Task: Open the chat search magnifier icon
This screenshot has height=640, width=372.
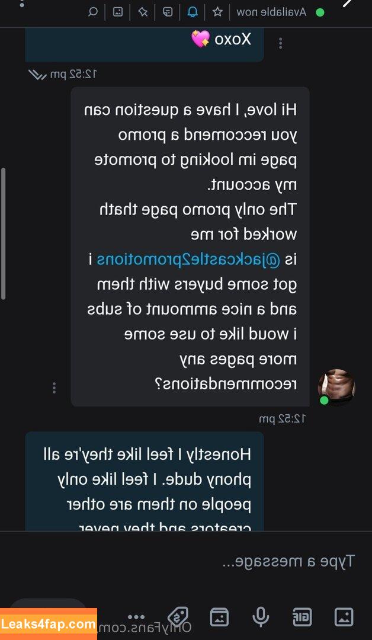Action: (x=94, y=12)
